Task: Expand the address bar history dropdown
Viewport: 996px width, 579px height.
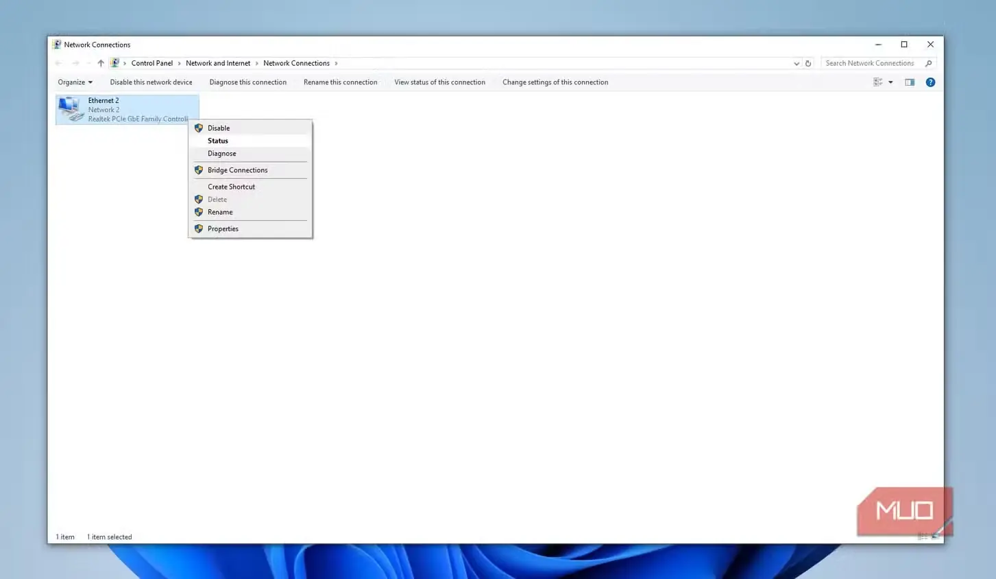Action: click(x=797, y=63)
